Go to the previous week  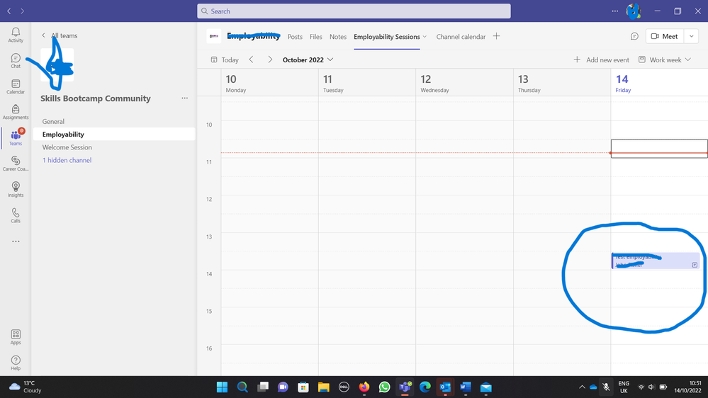pyautogui.click(x=252, y=59)
